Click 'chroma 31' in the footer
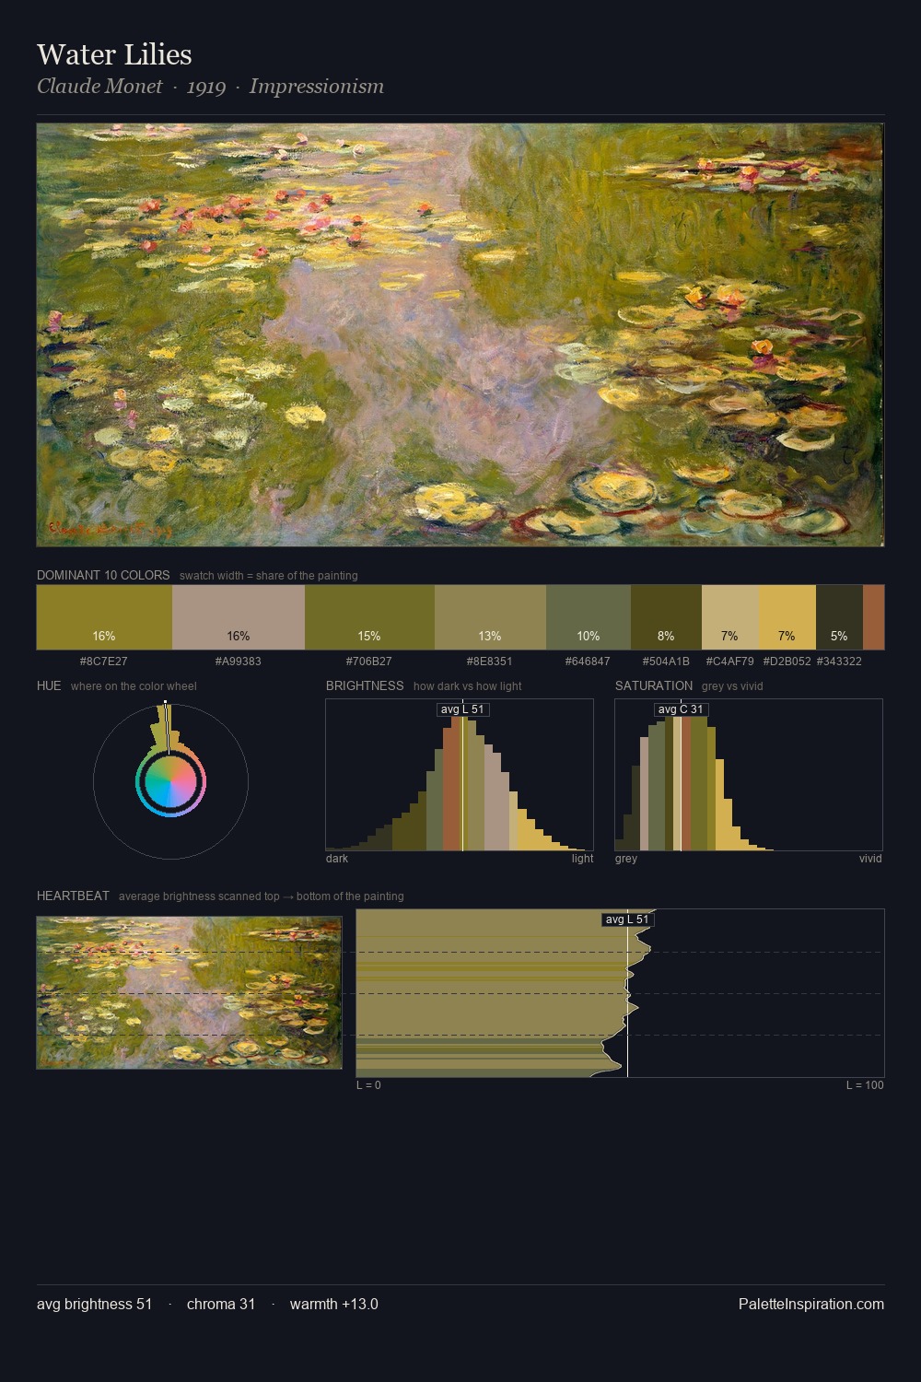 click(221, 1305)
